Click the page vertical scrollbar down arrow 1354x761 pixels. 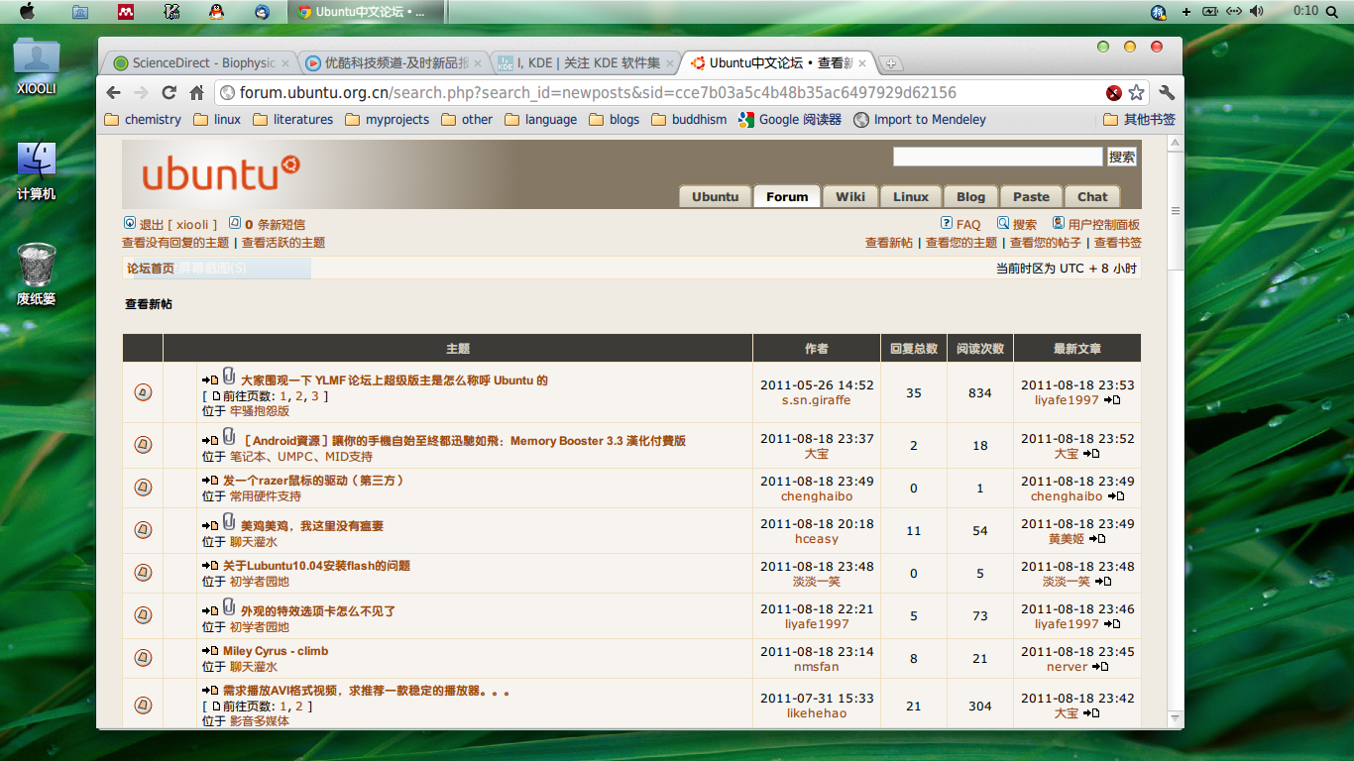click(1176, 718)
